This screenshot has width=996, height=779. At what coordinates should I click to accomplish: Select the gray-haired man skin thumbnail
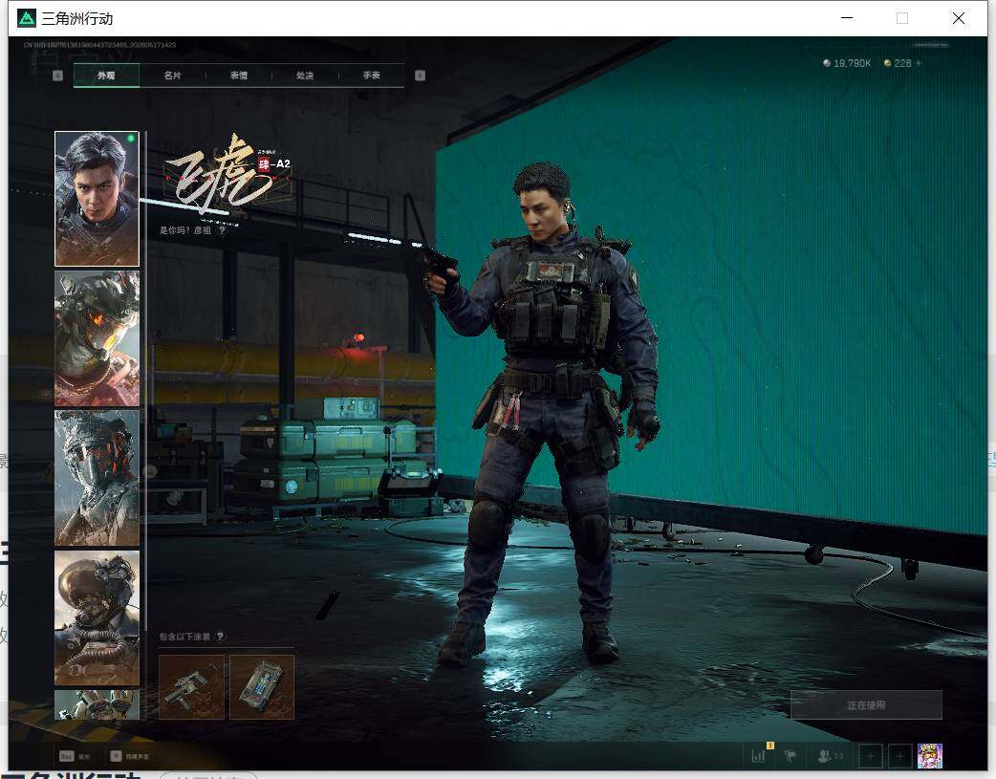coord(97,199)
